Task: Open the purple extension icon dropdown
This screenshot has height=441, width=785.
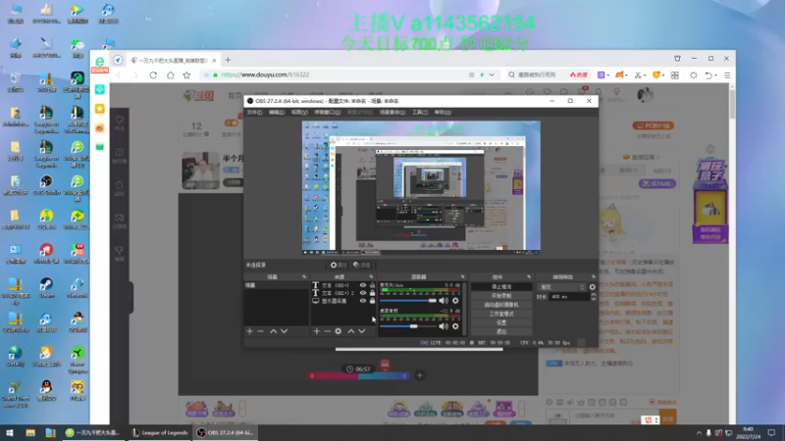Action: click(608, 75)
